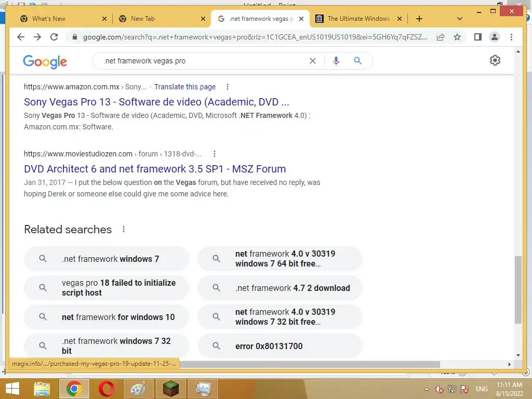This screenshot has height=399, width=532.
Task: Open Opera browser from taskbar
Action: (x=106, y=389)
